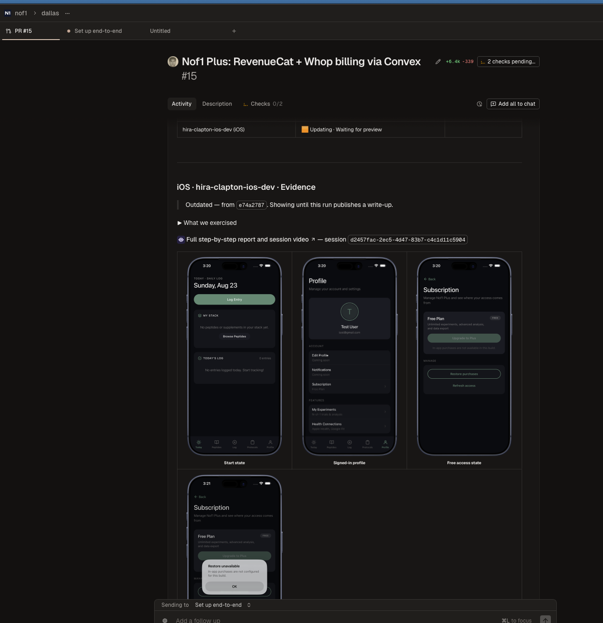Send the follow-up with the arrow button
This screenshot has height=623, width=603.
pyautogui.click(x=545, y=620)
